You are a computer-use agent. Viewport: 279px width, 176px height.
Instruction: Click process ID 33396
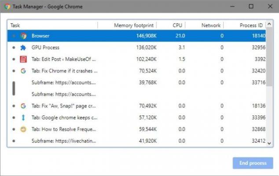[x=259, y=117]
